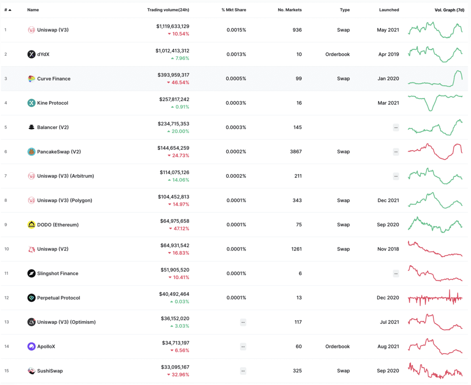Click the Perpetual Protocol logo icon

pos(31,298)
